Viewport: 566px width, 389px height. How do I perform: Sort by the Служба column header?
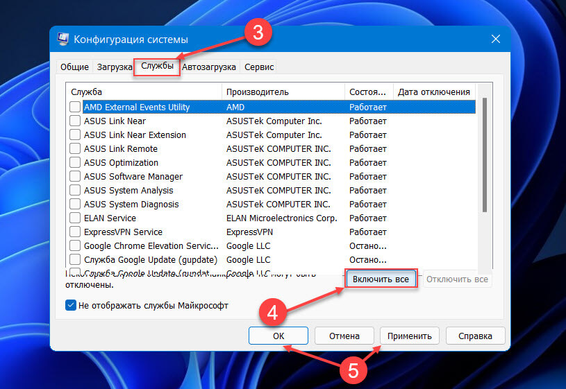(144, 92)
